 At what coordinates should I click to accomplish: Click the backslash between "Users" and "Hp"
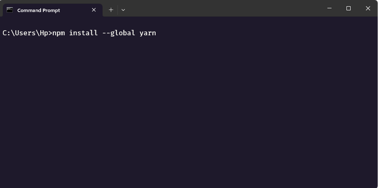click(x=38, y=33)
